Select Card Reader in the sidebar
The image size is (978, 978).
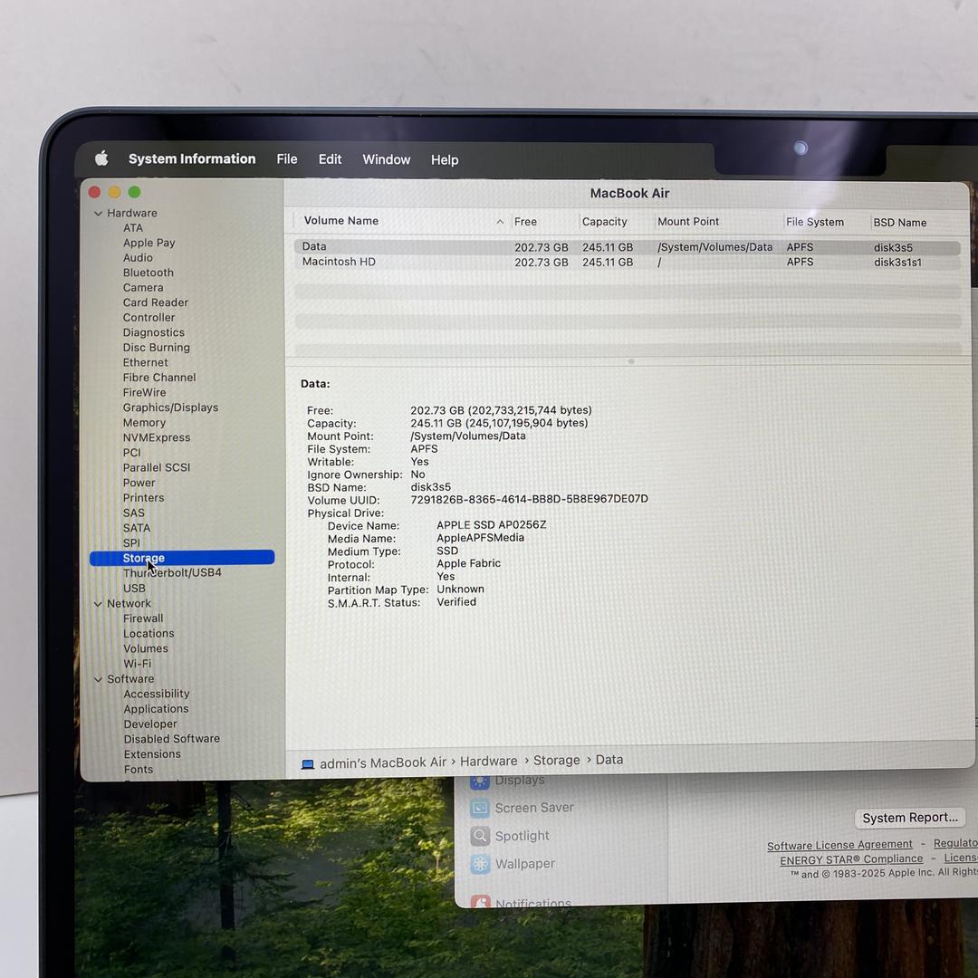(x=156, y=302)
